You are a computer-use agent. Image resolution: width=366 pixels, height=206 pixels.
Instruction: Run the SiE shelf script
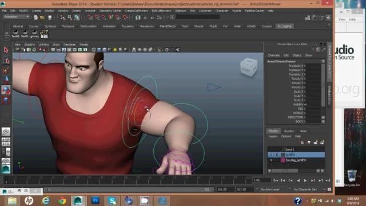pos(44,34)
